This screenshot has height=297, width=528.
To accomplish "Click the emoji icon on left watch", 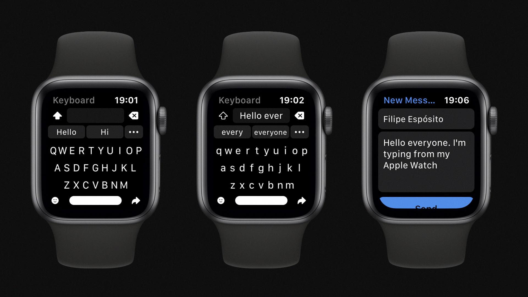I will tap(56, 200).
